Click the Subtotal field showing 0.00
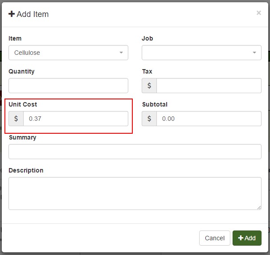Screen dimensions: 270x255 coord(209,119)
